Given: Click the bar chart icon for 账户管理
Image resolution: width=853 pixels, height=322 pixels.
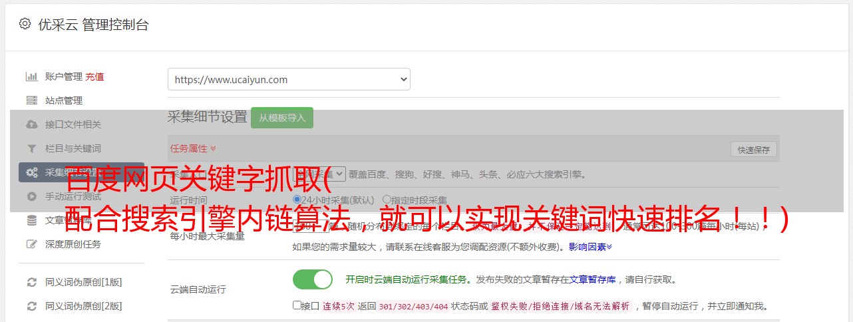Looking at the screenshot, I should (31, 77).
